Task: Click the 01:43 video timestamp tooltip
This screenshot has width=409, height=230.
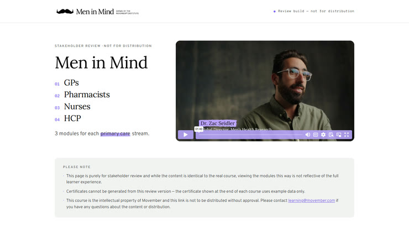Action: pos(199,129)
